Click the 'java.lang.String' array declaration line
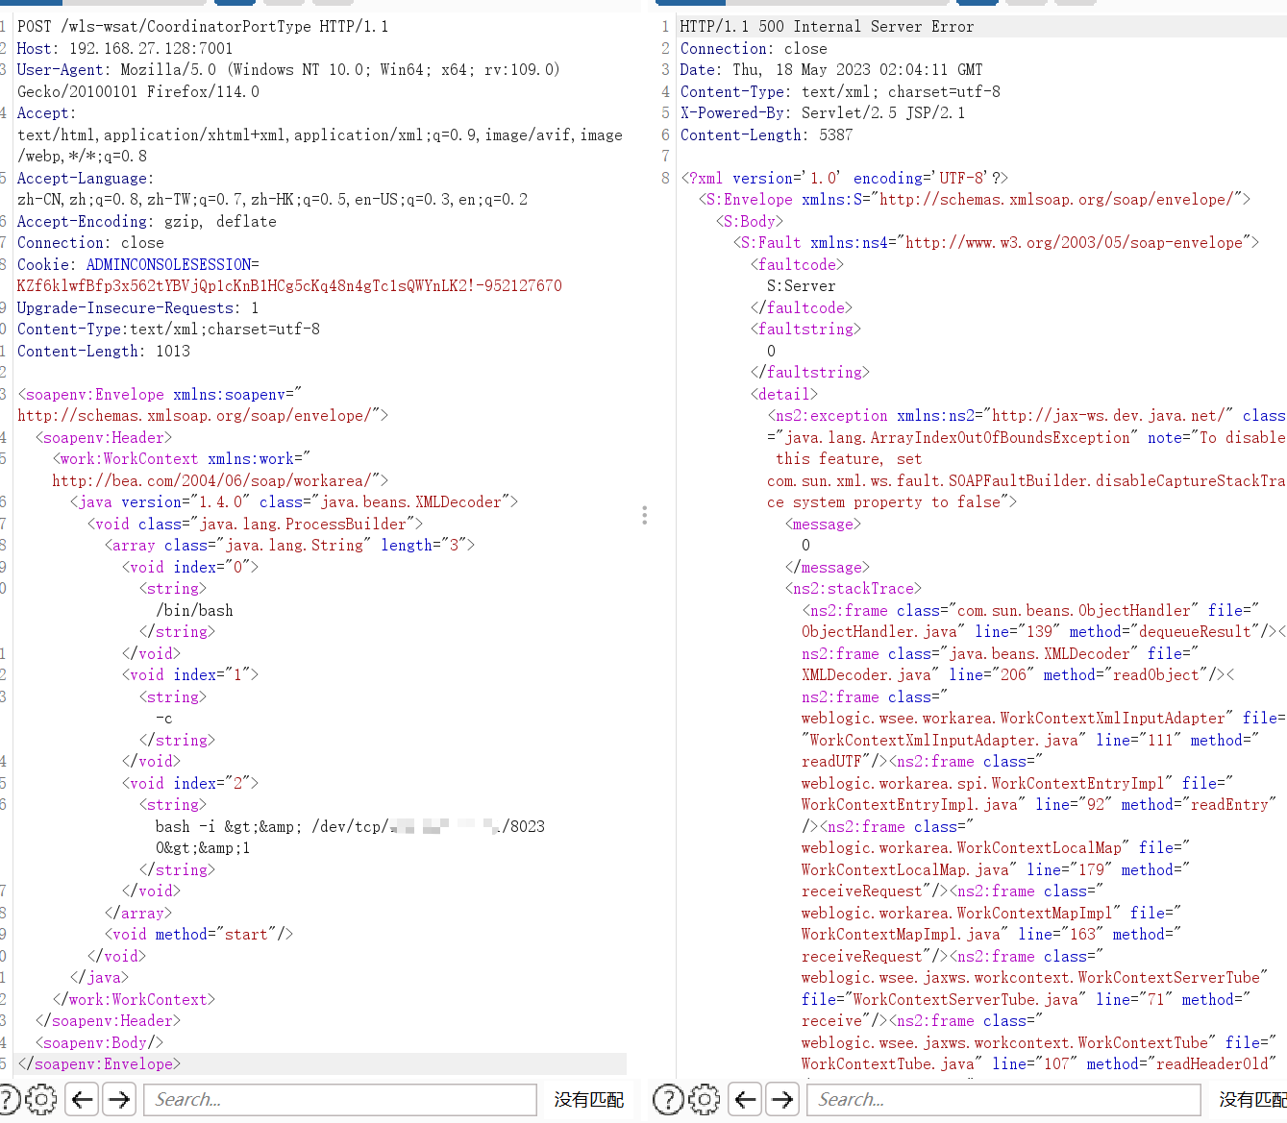Image resolution: width=1287 pixels, height=1123 pixels. tap(289, 546)
